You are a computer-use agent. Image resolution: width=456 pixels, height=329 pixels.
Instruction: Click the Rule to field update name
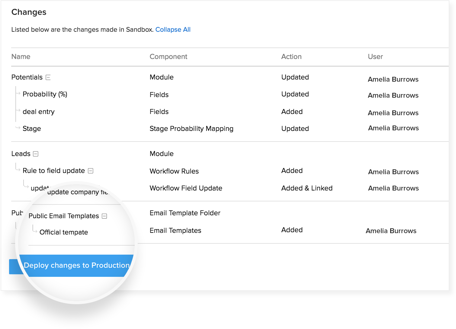(54, 171)
